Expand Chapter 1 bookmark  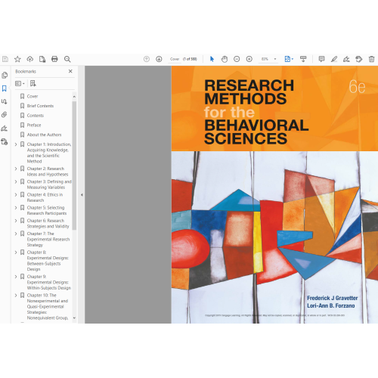coord(16,144)
